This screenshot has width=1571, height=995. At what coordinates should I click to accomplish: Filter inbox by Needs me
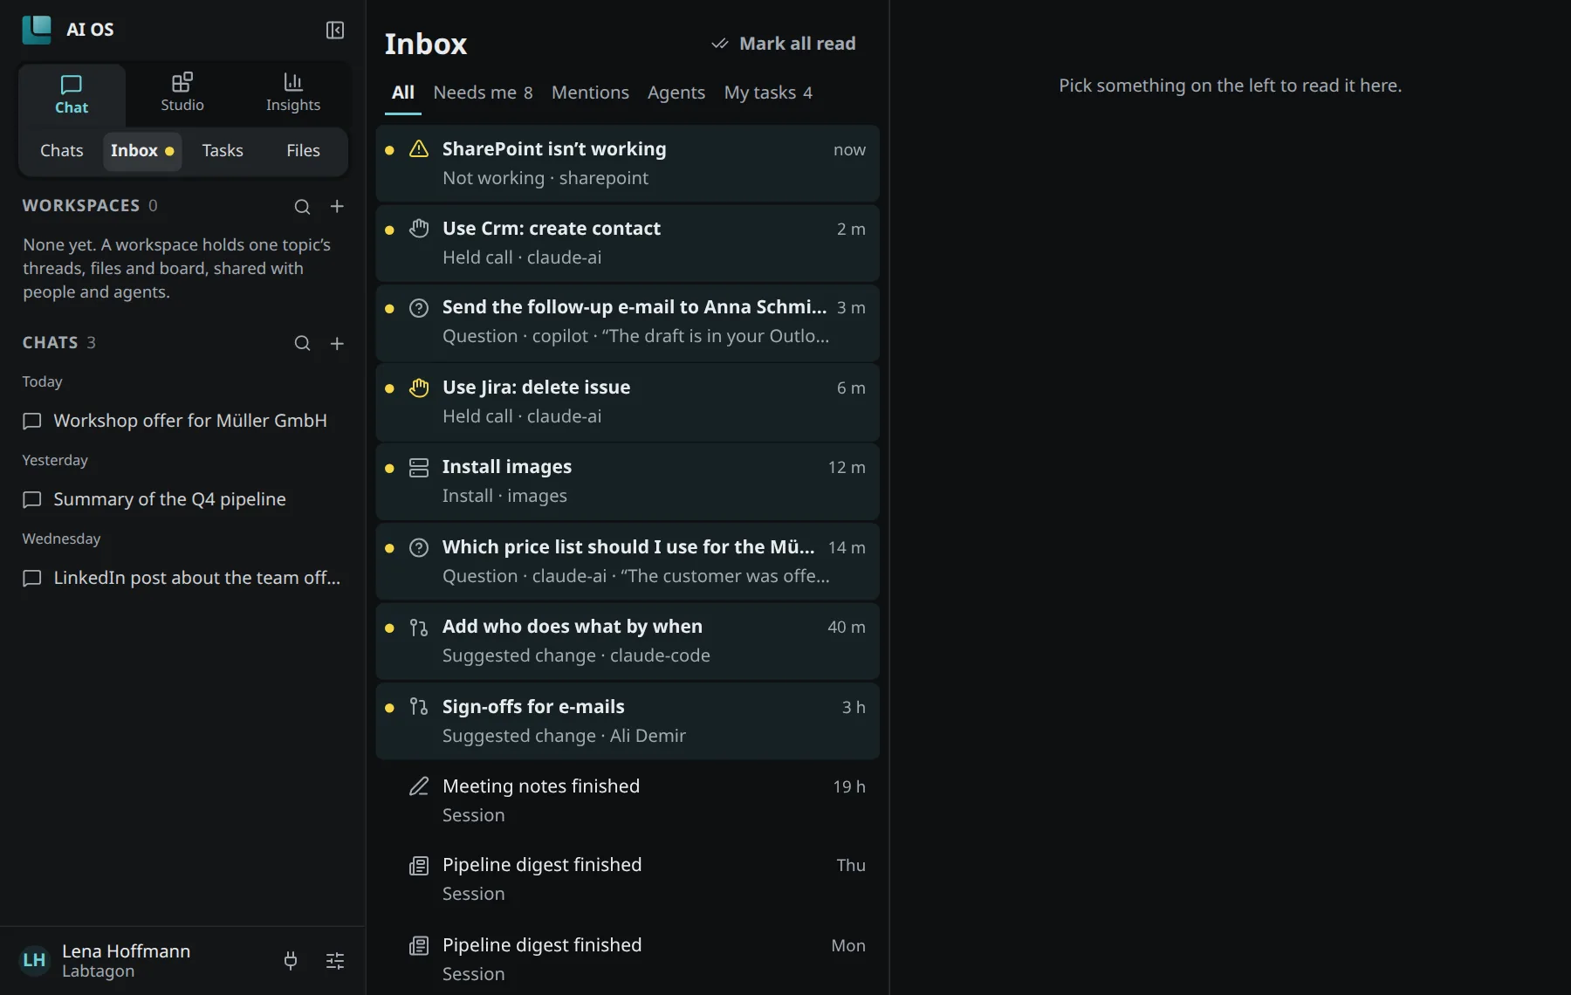(483, 93)
